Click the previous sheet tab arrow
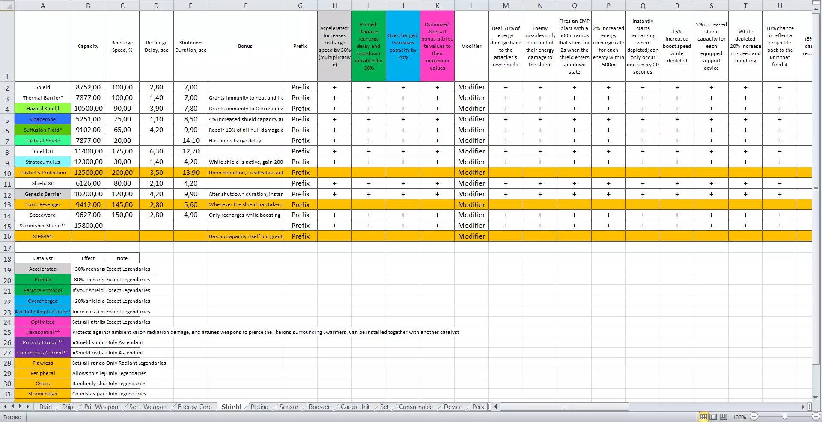Screen dimensions: 822x422 pos(13,407)
